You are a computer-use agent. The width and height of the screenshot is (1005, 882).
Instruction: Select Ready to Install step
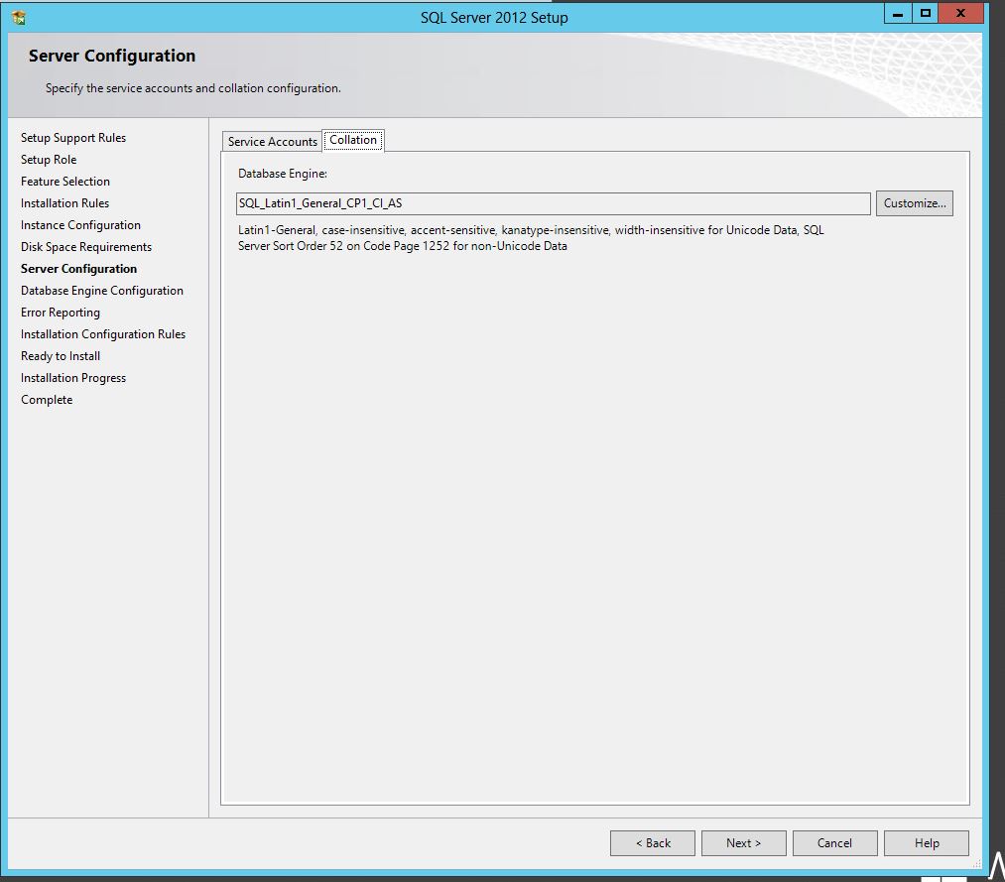61,356
